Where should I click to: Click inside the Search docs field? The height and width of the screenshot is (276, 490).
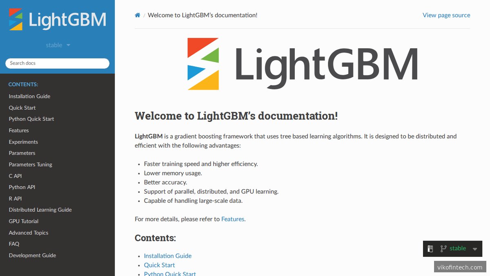(57, 63)
